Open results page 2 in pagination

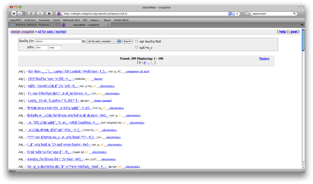tap(144, 63)
